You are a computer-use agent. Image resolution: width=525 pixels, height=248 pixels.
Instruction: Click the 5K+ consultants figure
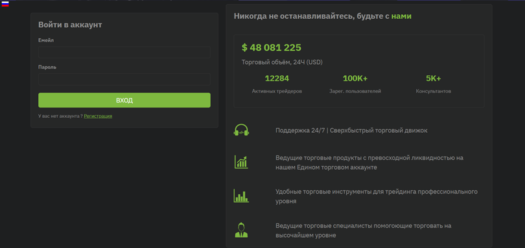point(434,78)
